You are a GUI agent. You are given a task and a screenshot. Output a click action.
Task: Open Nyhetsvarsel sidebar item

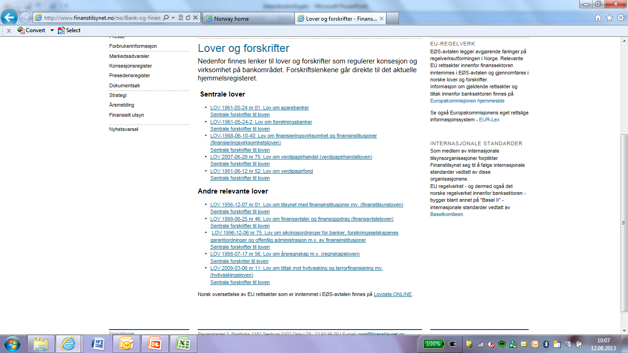(x=124, y=129)
